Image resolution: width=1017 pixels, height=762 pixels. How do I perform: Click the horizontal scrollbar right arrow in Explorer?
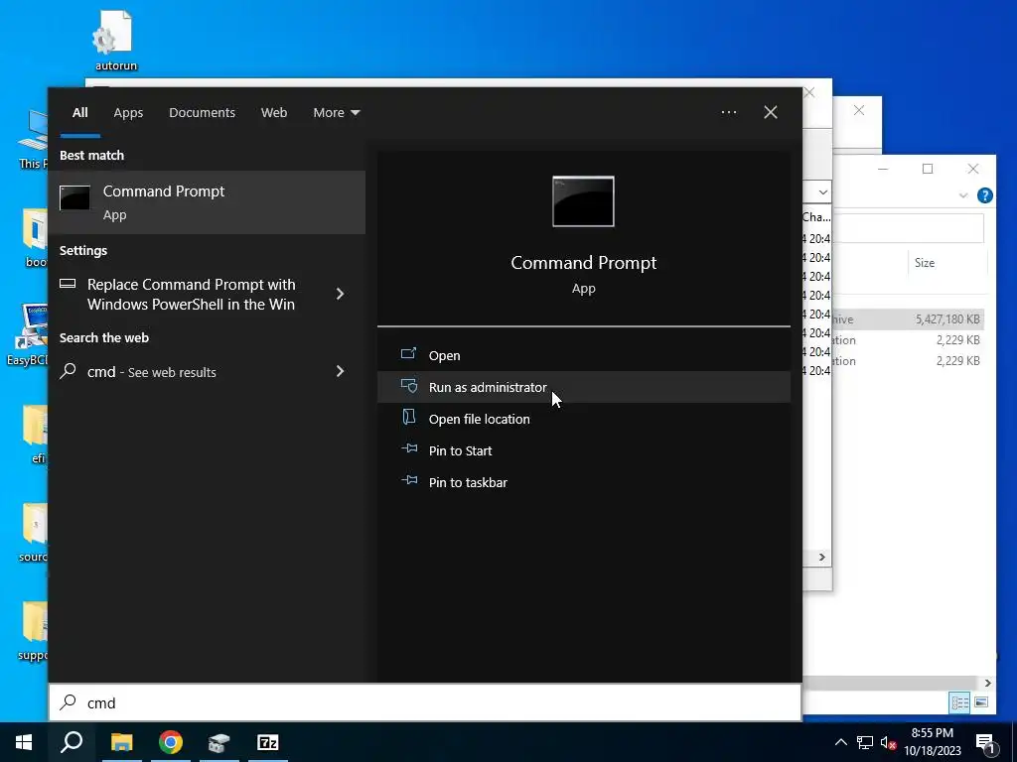point(988,683)
